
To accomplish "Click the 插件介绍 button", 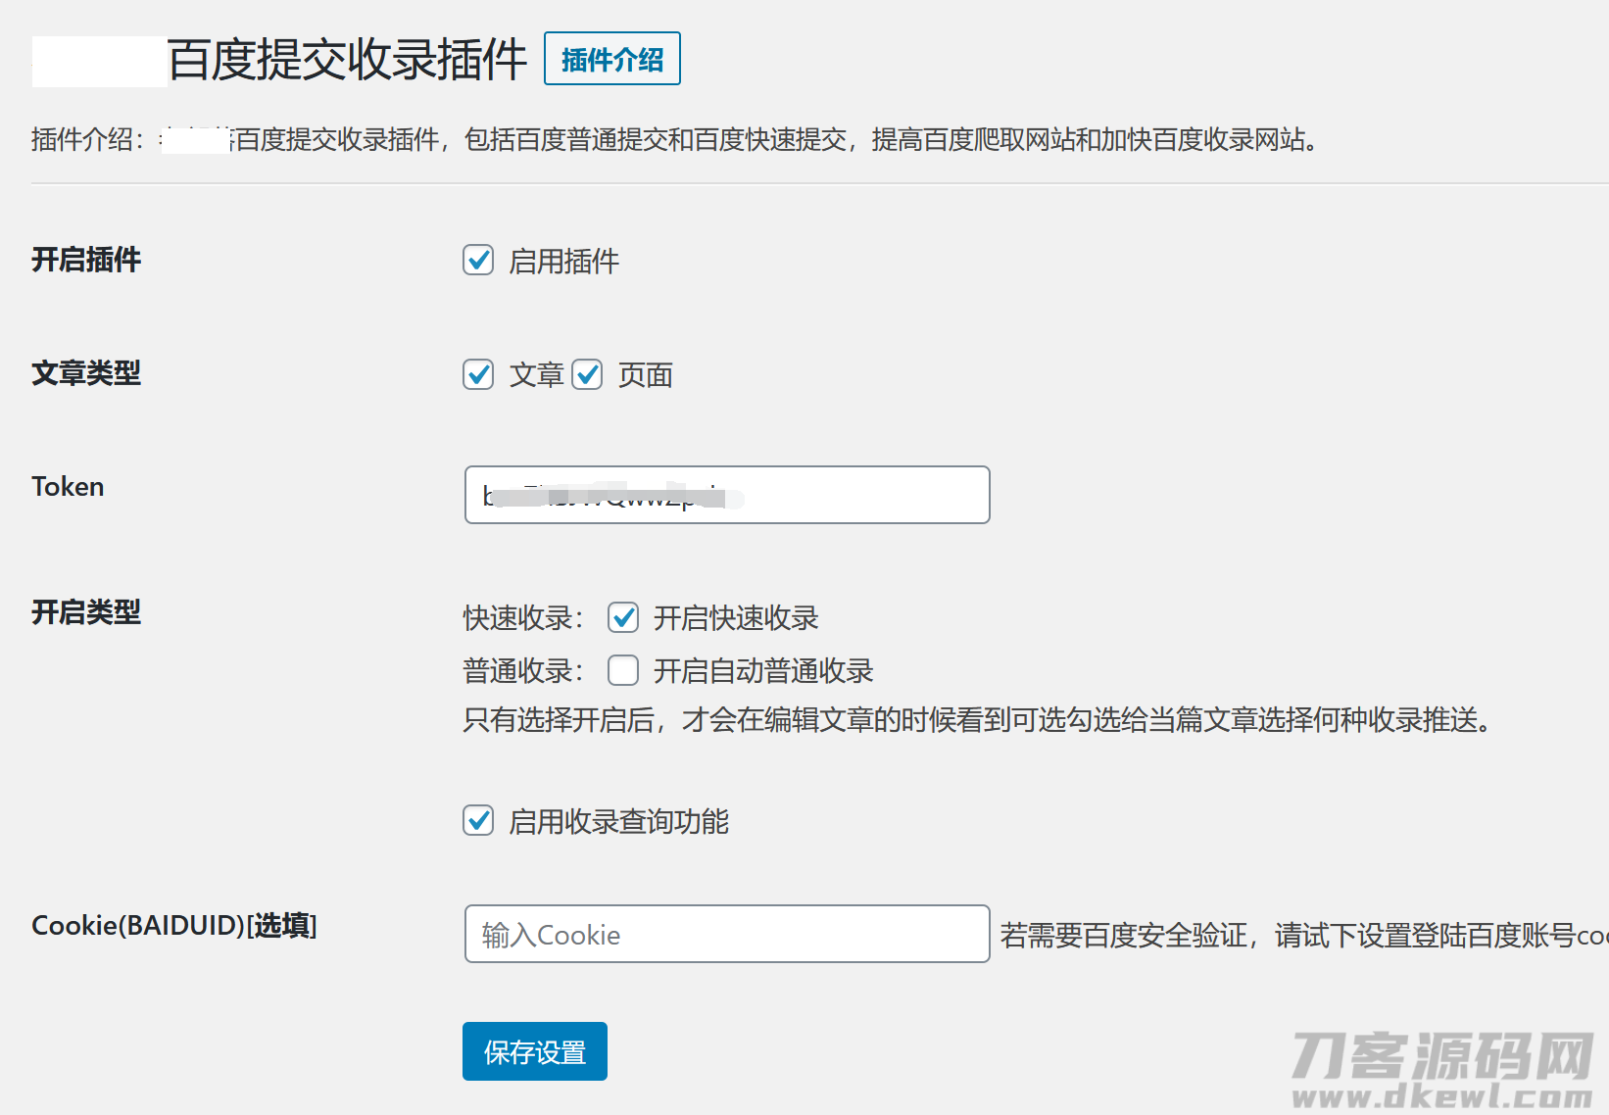I will (x=611, y=59).
